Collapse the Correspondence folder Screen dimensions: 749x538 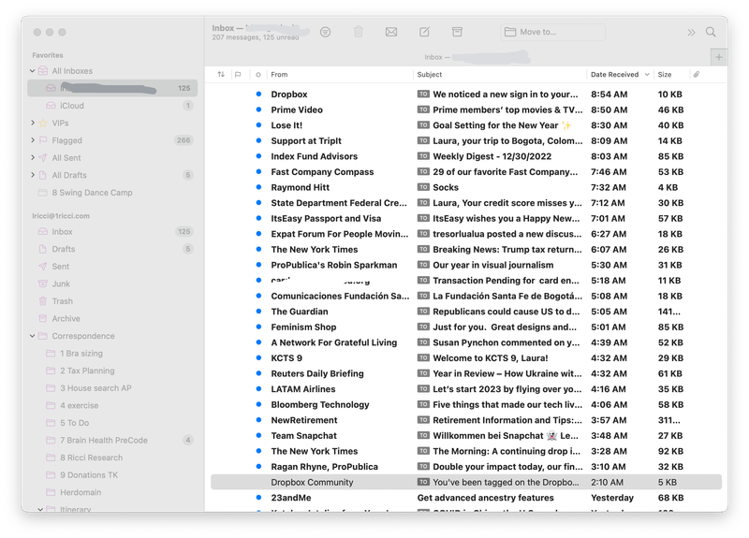click(x=33, y=336)
